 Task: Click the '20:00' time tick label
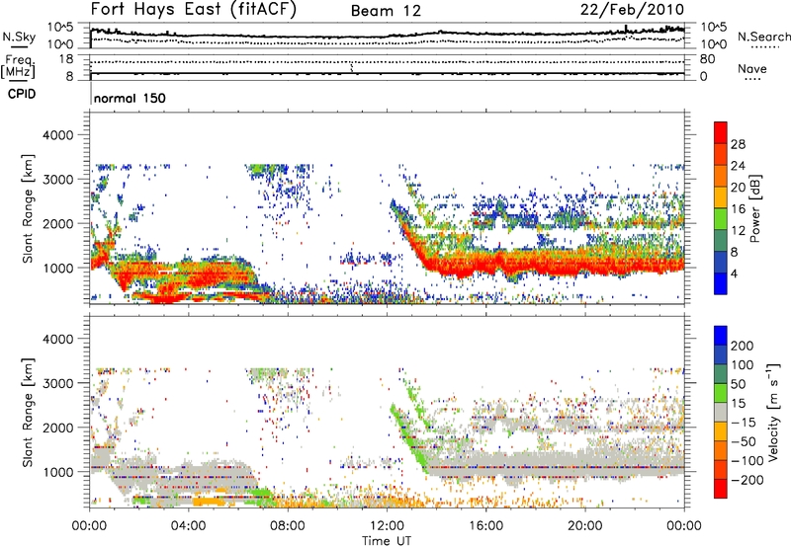584,526
